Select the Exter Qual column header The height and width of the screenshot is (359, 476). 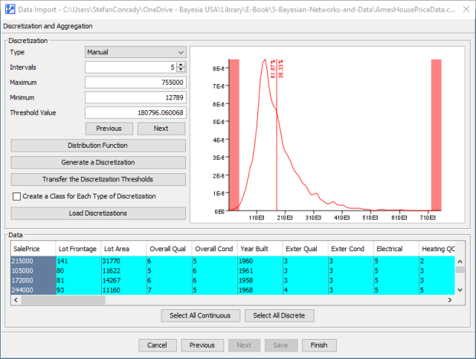tap(305, 249)
